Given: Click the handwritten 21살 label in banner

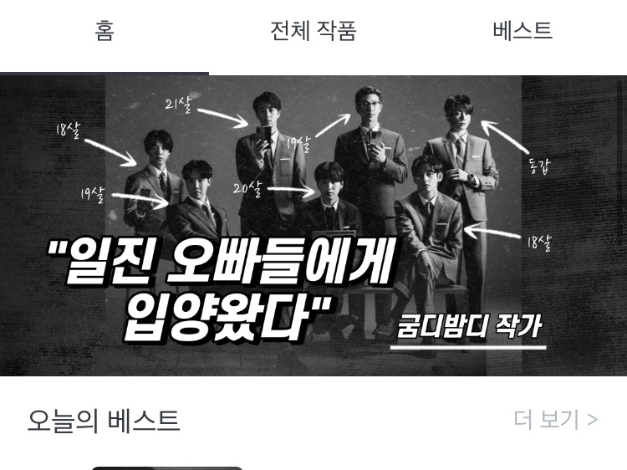Looking at the screenshot, I should tap(178, 104).
